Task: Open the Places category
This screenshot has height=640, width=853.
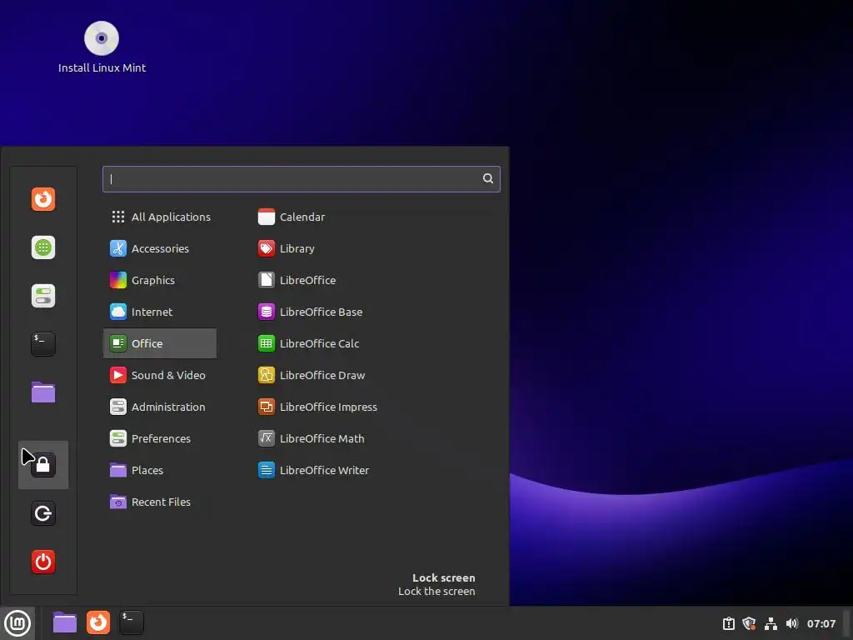Action: tap(160, 470)
